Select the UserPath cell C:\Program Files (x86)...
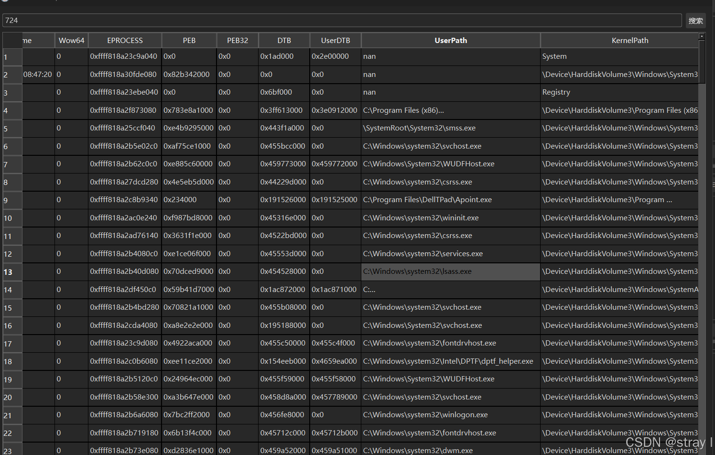The image size is (715, 455). [451, 110]
